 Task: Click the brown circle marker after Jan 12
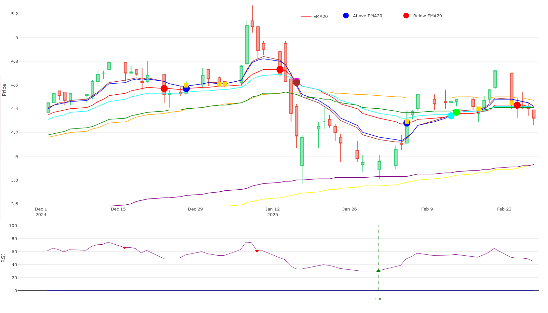[x=296, y=83]
